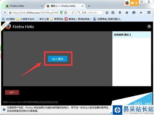Image resolution: width=154 pixels, height=115 pixels.
Task: Open the help question mark icon
Action: tap(149, 26)
